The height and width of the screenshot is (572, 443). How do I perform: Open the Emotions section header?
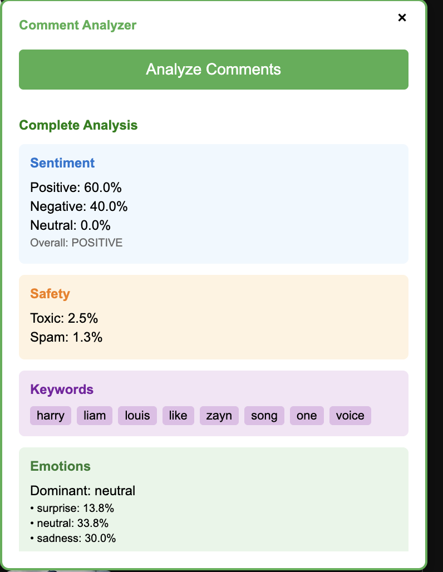click(60, 466)
